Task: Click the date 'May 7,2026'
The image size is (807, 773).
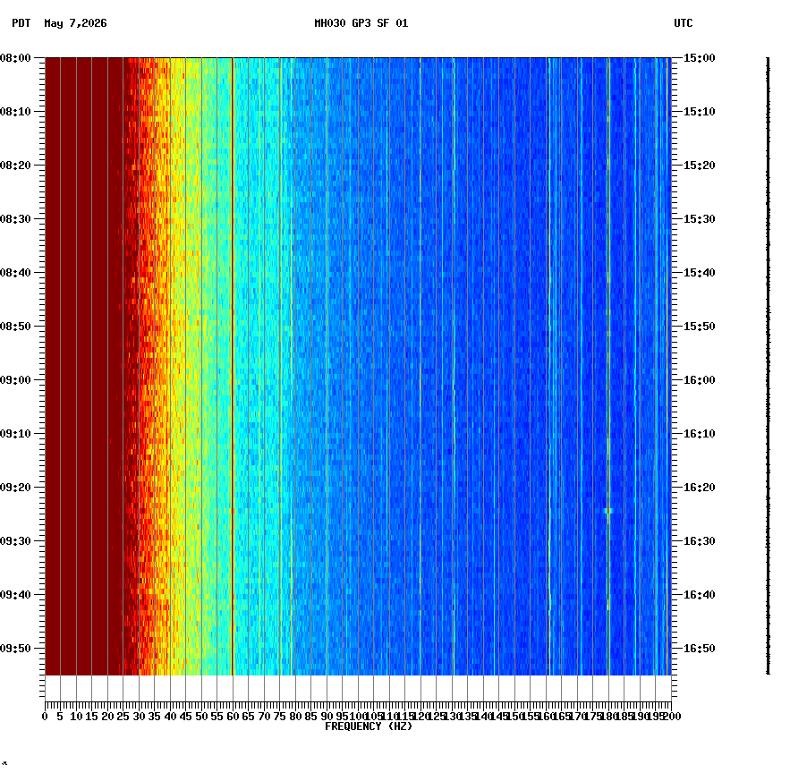Action: (76, 23)
